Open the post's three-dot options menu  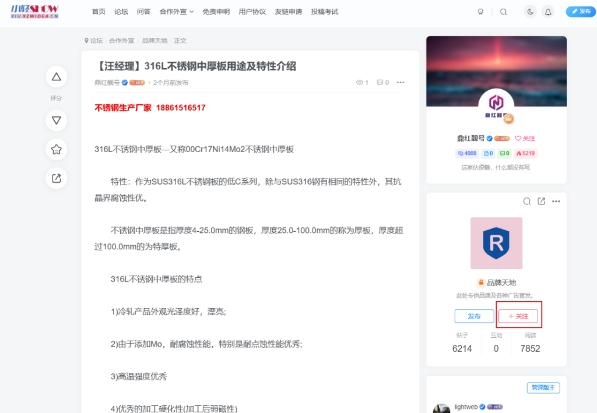click(x=401, y=83)
